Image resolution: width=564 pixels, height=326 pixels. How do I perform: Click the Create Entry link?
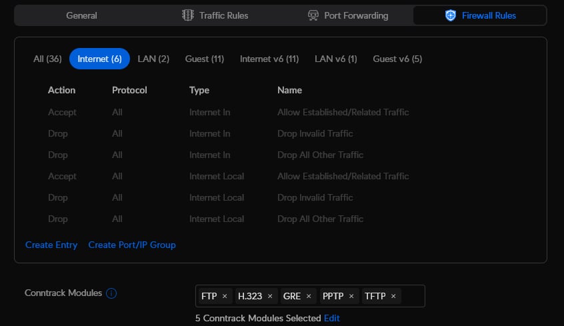click(51, 245)
